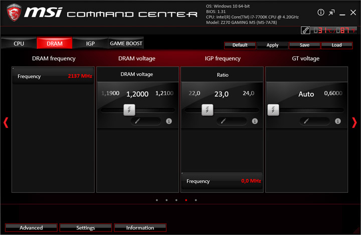Jump to the third page dot
The width and height of the screenshot is (361, 235).
coord(176,200)
